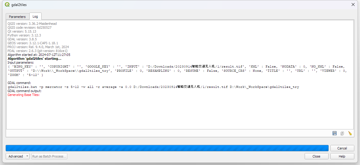This screenshot has height=165, width=360.
Task: Clear the log with the broom icon
Action: (350, 133)
